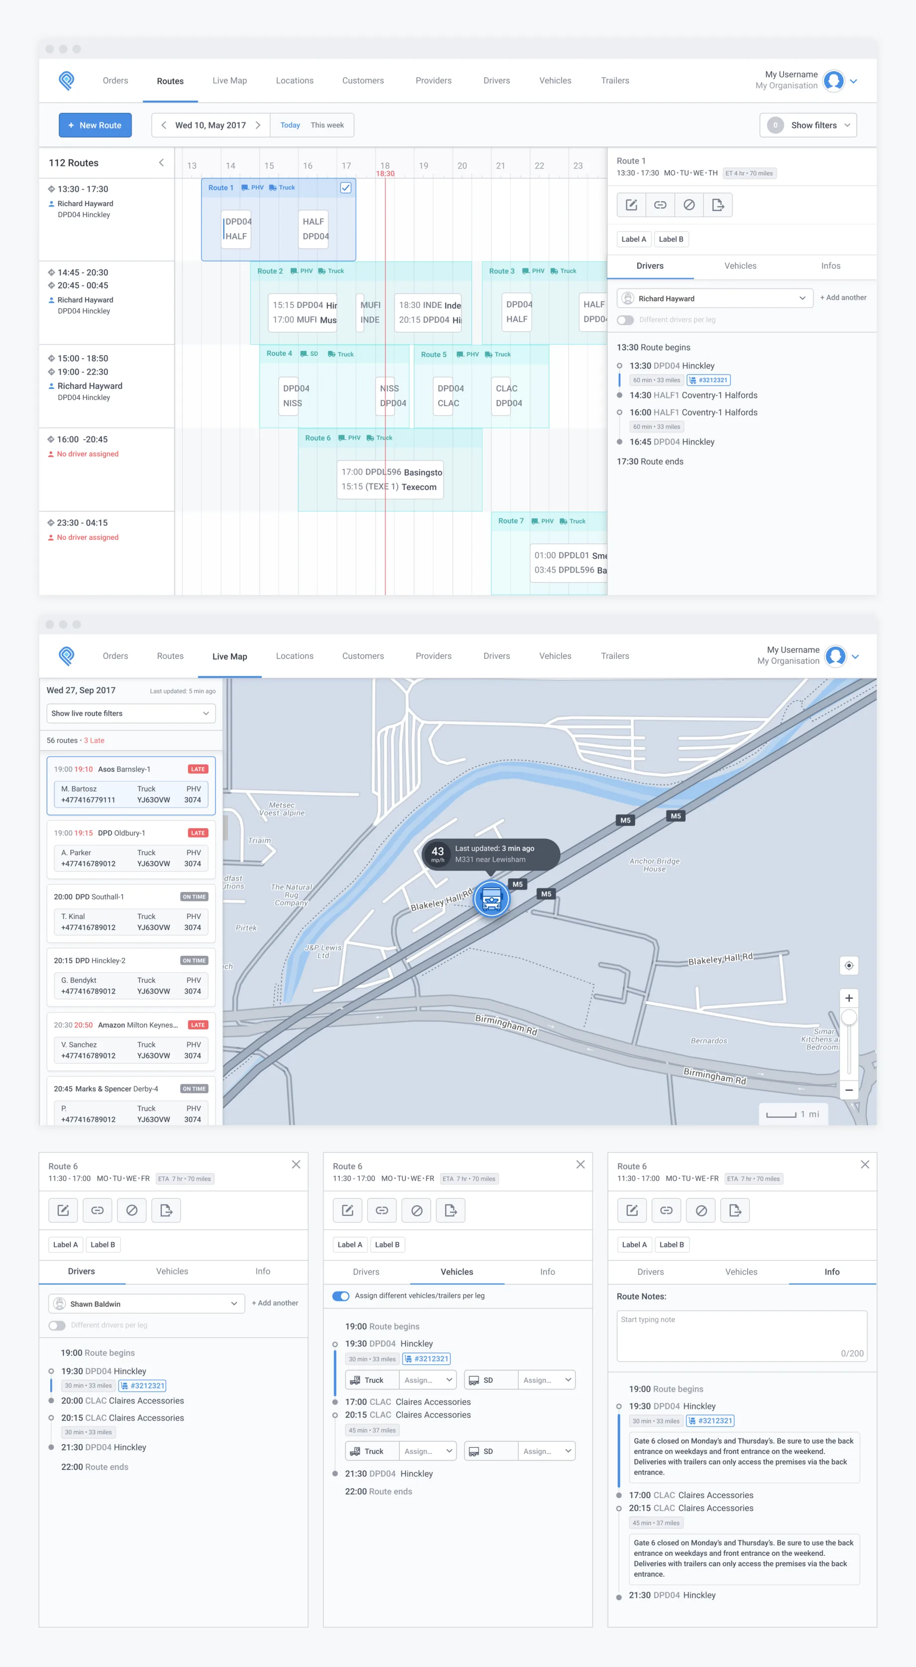Open user menu chevron in Live Map window
The image size is (916, 1667).
856,657
